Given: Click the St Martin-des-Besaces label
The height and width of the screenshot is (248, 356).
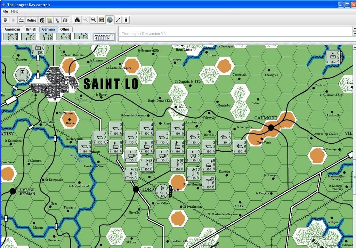Looking at the screenshot, I should click(223, 214).
